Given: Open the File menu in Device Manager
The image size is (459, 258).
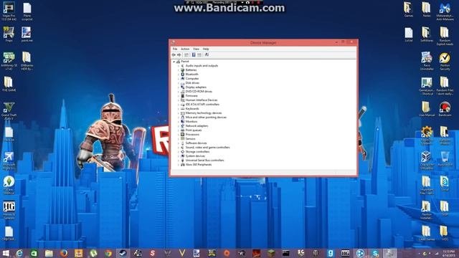Looking at the screenshot, I should [175, 49].
